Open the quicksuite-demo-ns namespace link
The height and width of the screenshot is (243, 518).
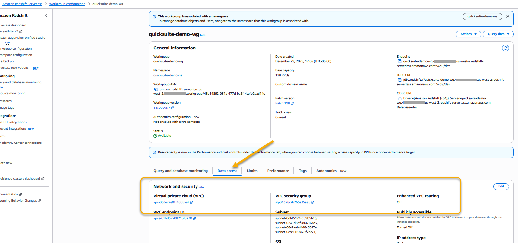click(x=167, y=75)
